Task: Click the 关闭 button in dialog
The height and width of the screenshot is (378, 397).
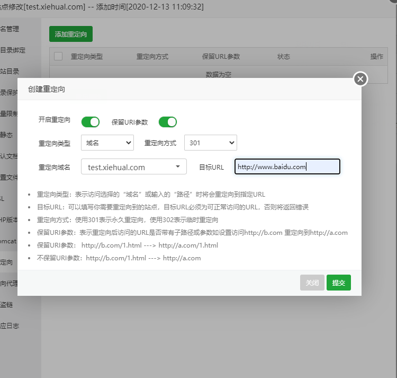Action: click(x=312, y=283)
